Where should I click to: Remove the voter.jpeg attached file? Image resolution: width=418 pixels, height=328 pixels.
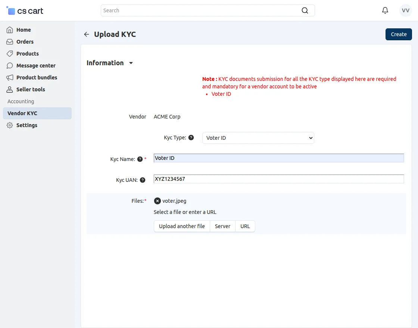click(x=157, y=201)
